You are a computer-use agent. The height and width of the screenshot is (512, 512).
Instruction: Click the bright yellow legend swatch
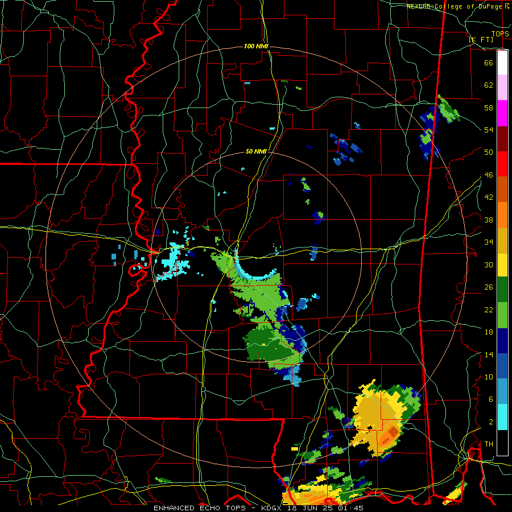pos(502,265)
